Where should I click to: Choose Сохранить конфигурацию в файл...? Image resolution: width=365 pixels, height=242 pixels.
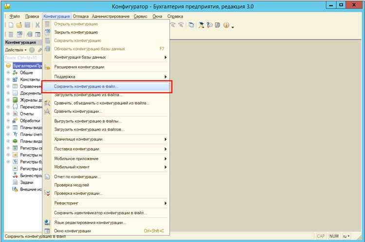pyautogui.click(x=106, y=86)
